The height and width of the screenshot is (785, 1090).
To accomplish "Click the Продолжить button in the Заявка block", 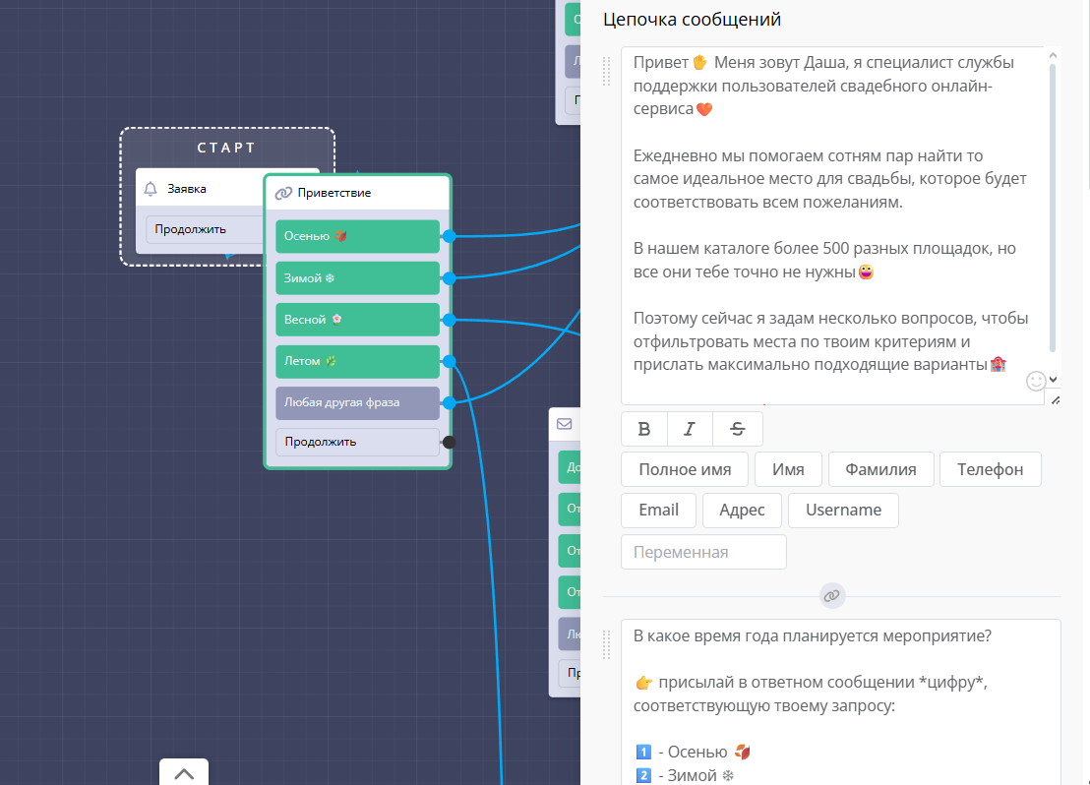I will [x=202, y=229].
